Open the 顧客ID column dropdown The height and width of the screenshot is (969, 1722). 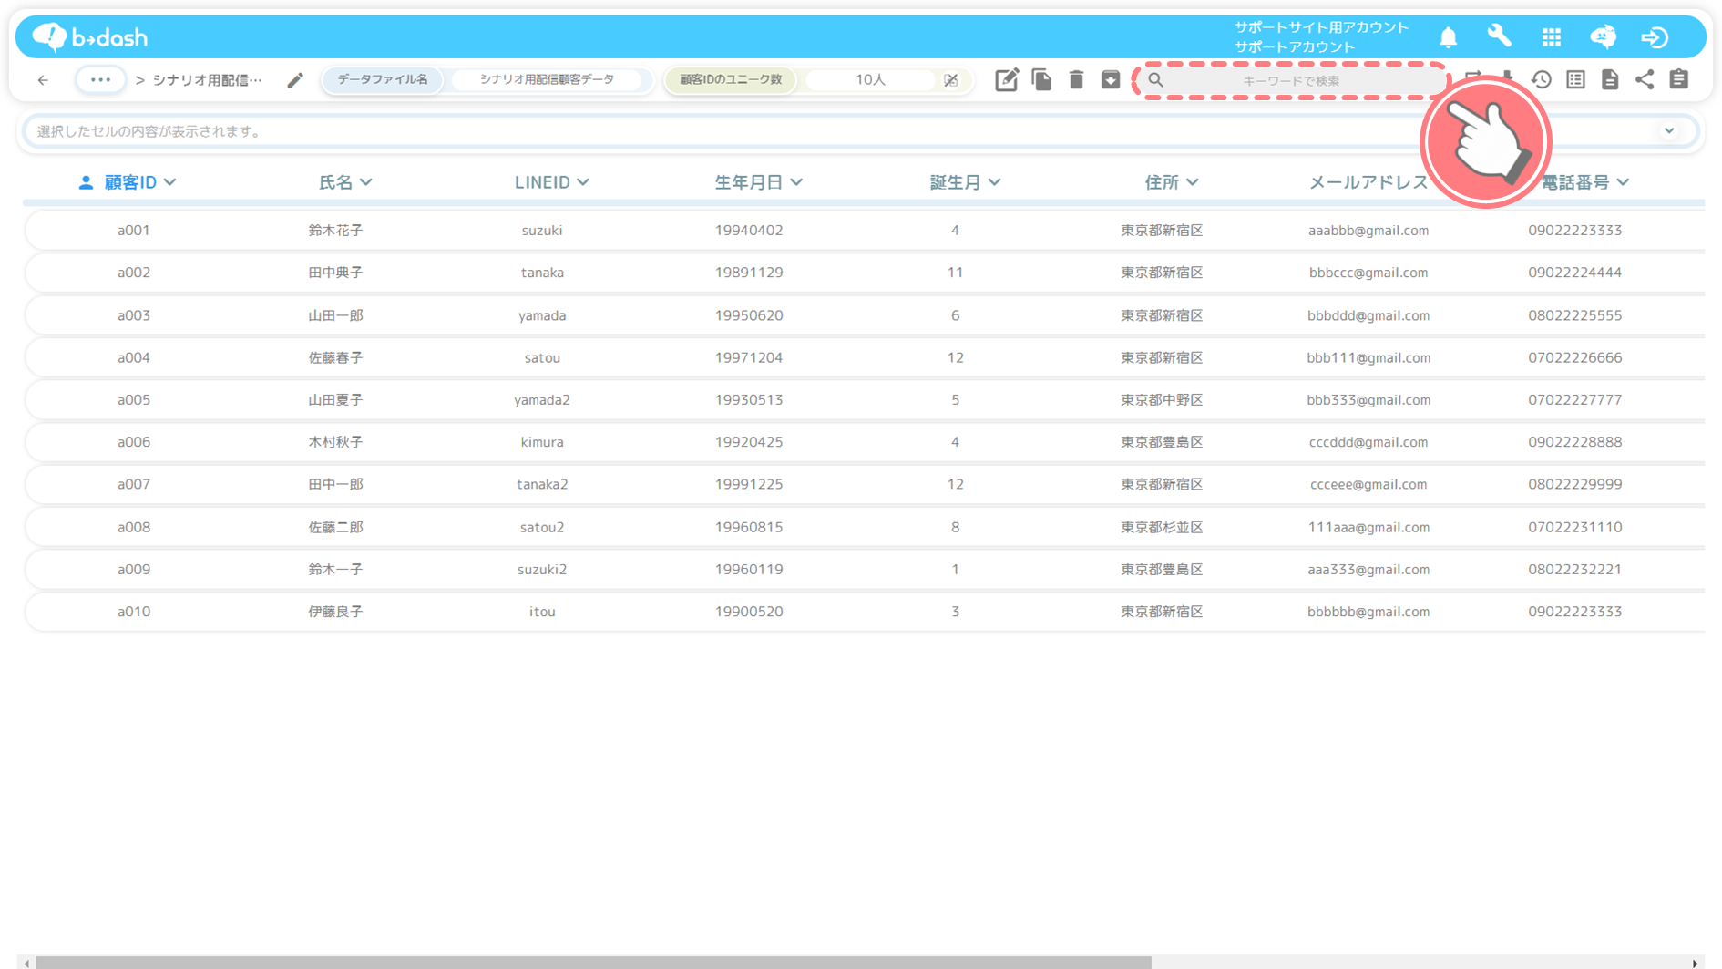point(170,182)
